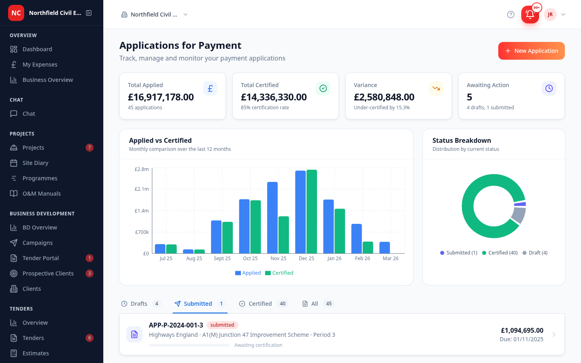This screenshot has height=363, width=581.
Task: Click the Prospective Clients badge showing 3
Action: coord(90,273)
